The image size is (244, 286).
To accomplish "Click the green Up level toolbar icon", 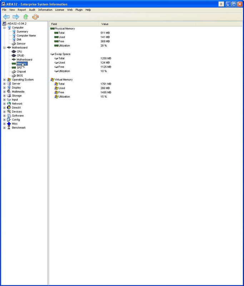I will click(26, 17).
